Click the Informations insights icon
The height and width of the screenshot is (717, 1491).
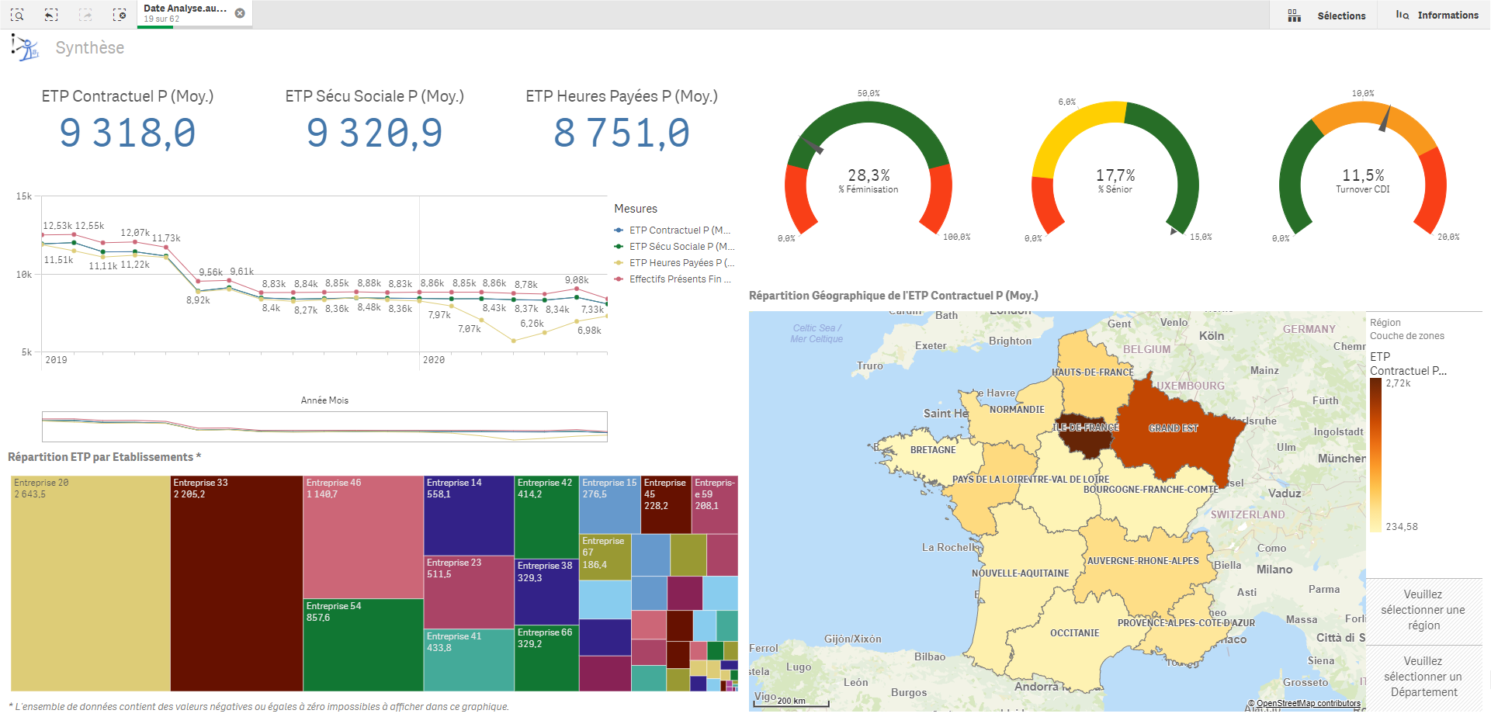click(x=1402, y=16)
